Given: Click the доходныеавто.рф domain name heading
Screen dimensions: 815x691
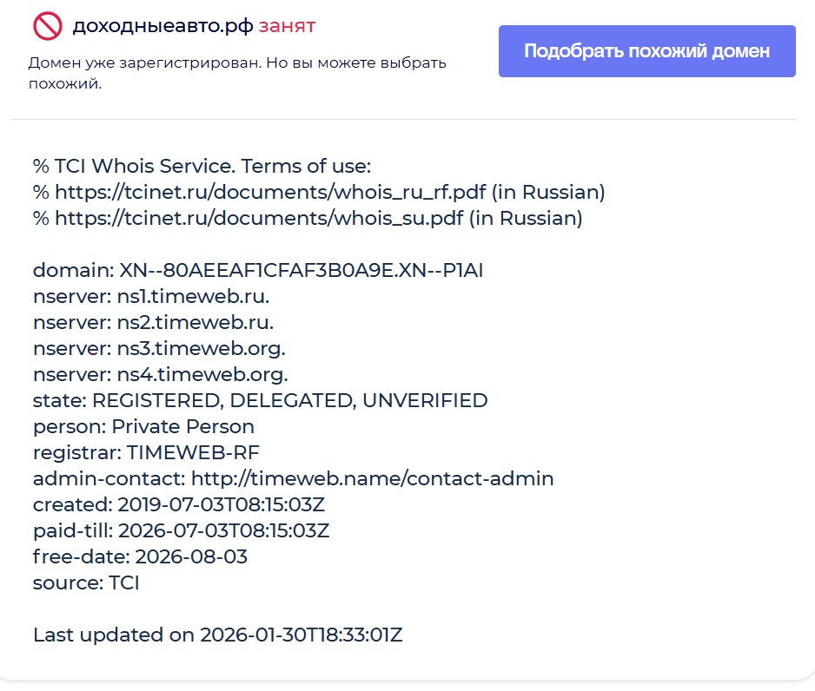Looking at the screenshot, I should (x=163, y=26).
